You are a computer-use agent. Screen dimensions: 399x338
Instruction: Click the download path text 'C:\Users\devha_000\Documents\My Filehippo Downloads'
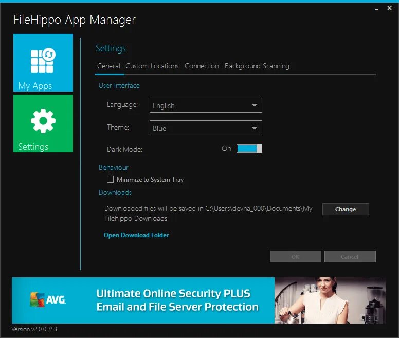208,214
